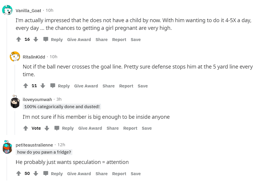Upvote Vanilla_Goat's comment
This screenshot has height=187, width=268.
19,39
